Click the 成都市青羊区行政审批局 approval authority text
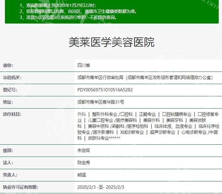222x194 pixels. coord(100,77)
